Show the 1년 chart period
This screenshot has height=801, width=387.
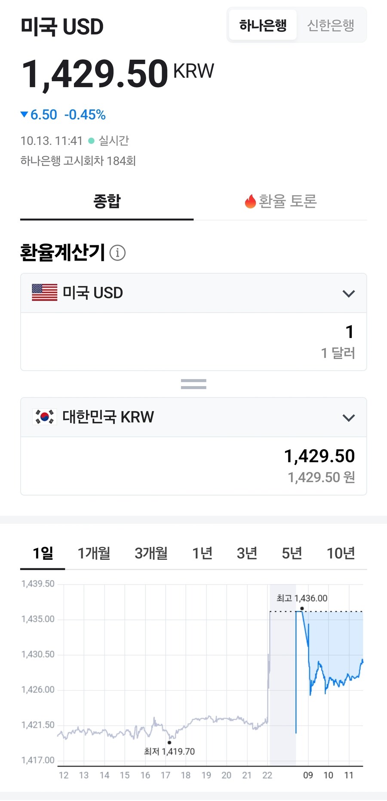pyautogui.click(x=202, y=553)
